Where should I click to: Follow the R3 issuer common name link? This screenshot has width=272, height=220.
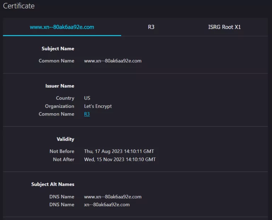[x=87, y=114]
